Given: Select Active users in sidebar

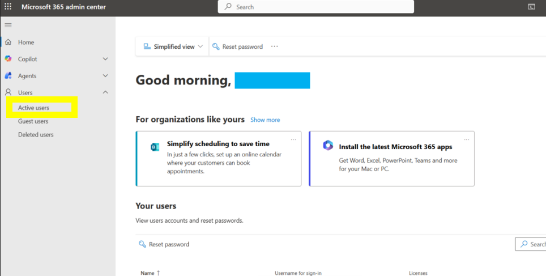Looking at the screenshot, I should (x=33, y=108).
